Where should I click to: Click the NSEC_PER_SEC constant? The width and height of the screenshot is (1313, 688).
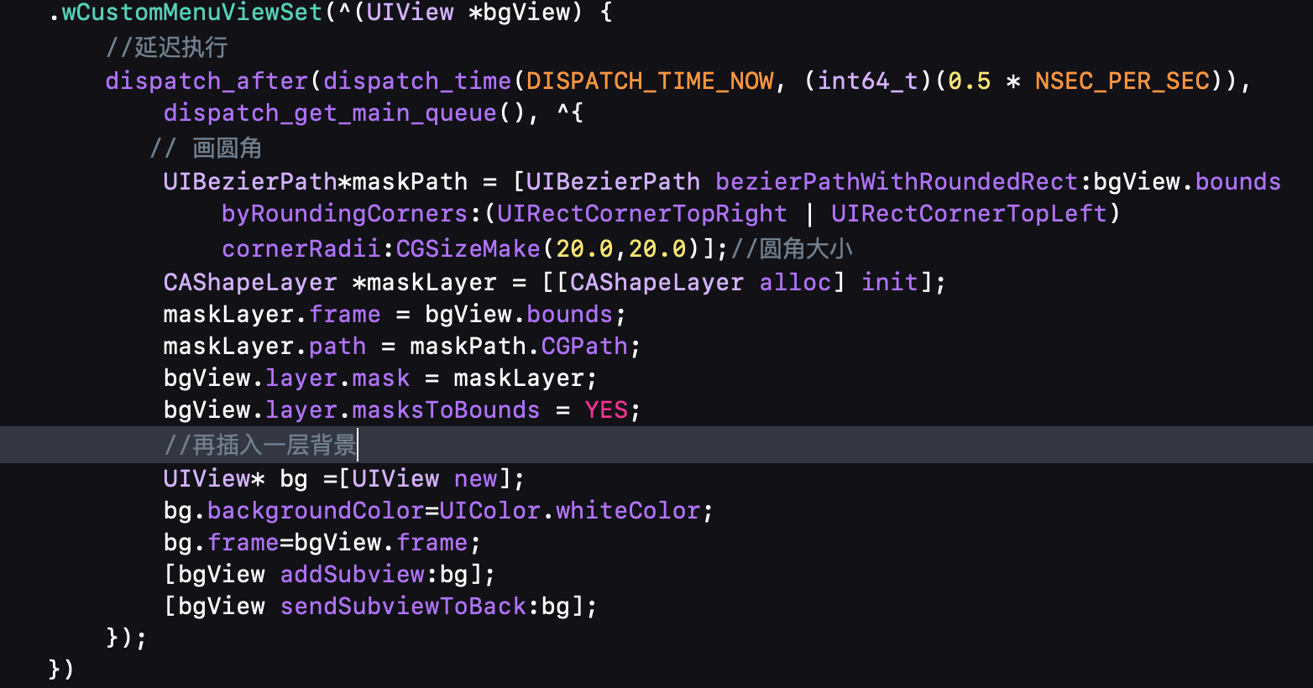point(1122,81)
